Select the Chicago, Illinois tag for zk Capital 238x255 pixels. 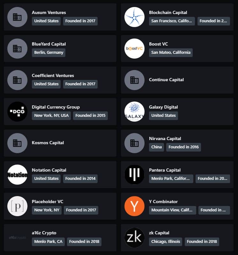point(166,242)
